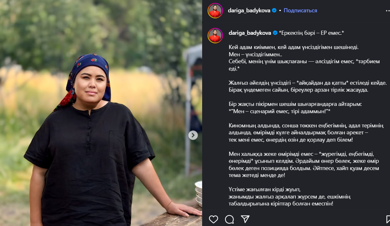Click the paragraph starting "Киномның алдында"
This screenshot has width=390, height=226.
298,133
